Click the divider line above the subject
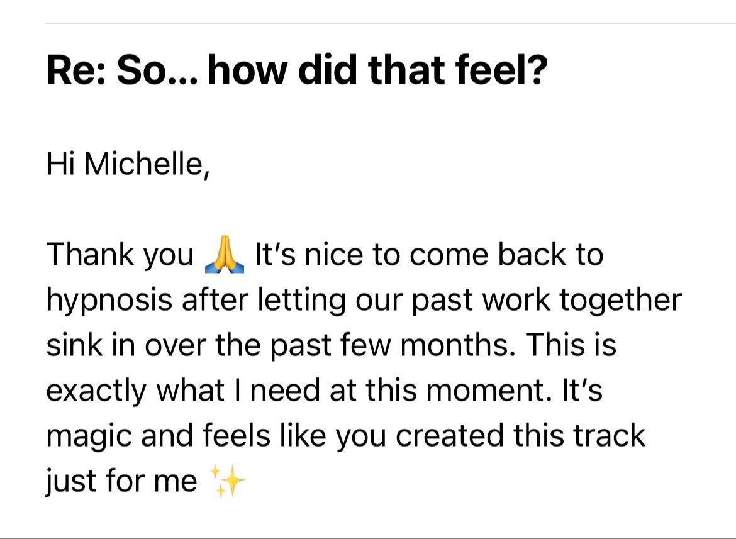 [390, 23]
